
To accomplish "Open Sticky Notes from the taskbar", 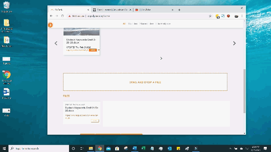I will 178,148.
